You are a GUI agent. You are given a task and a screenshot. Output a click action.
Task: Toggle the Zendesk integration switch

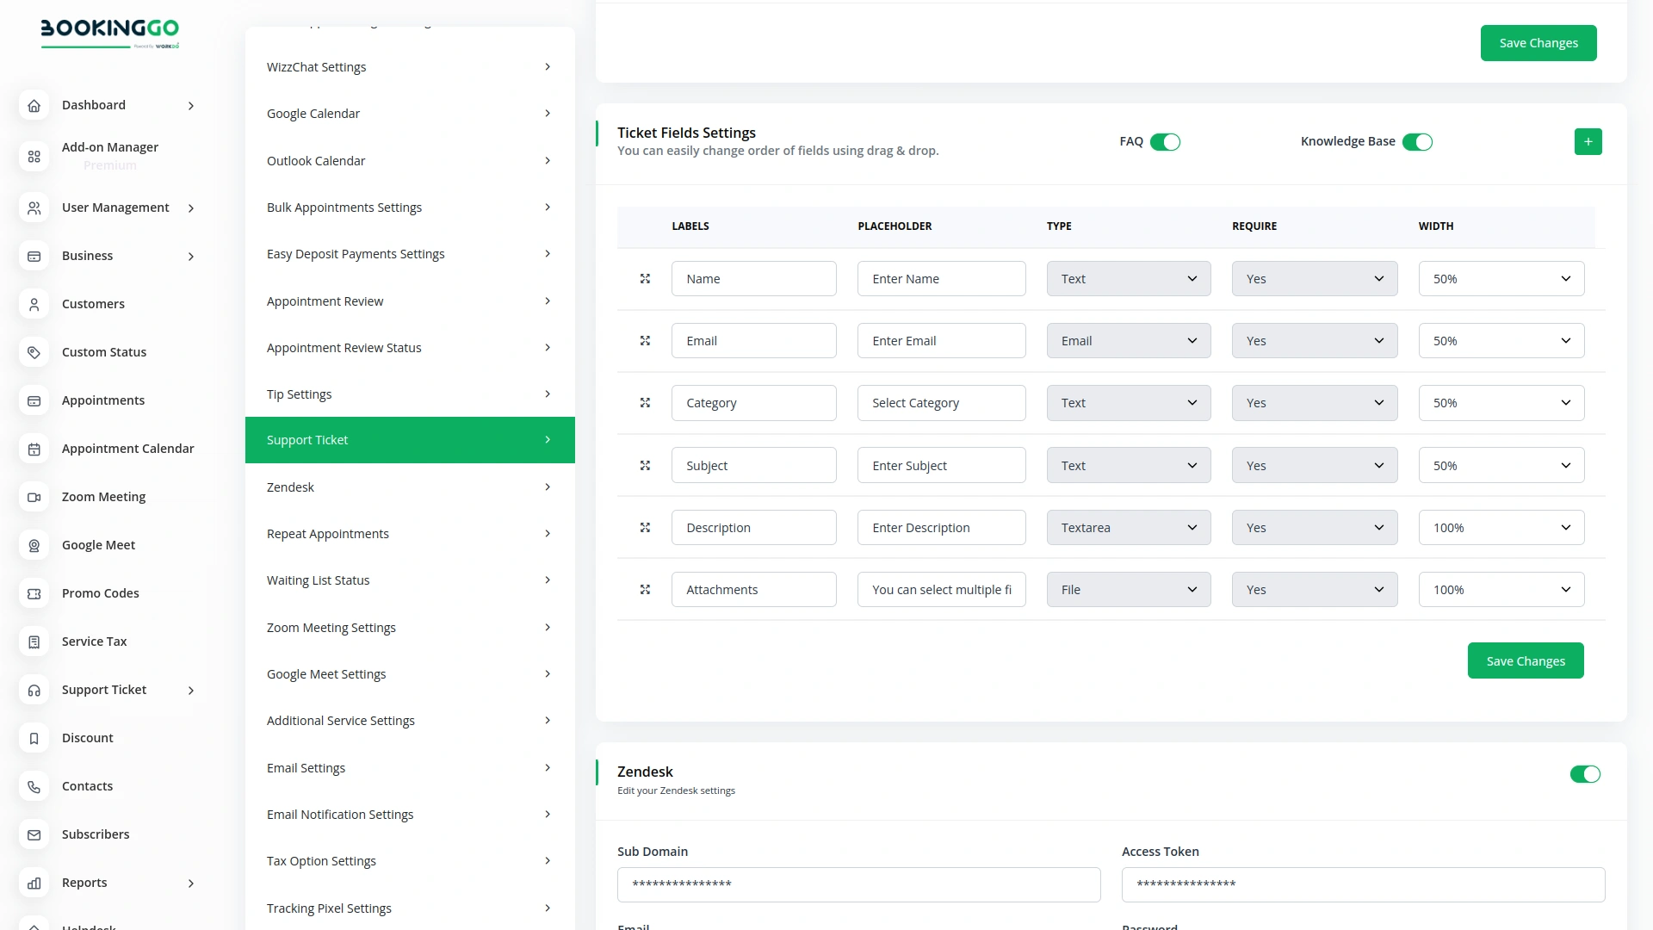[x=1584, y=774]
